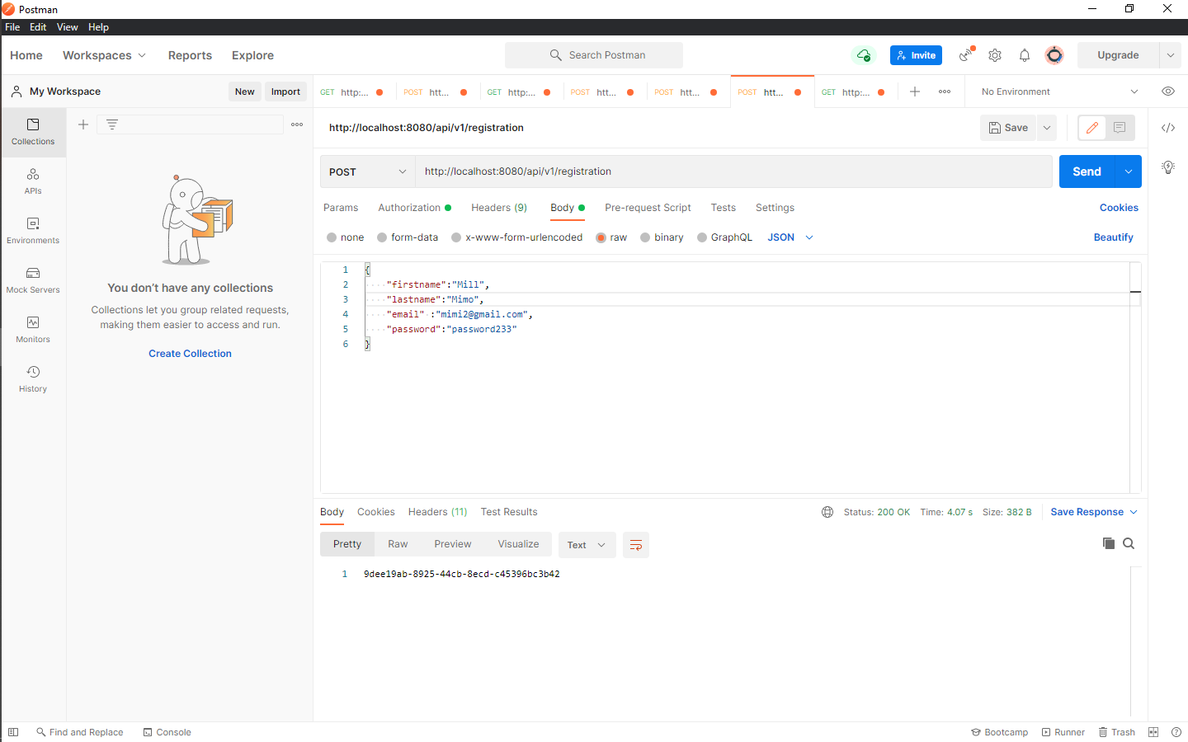The image size is (1188, 742).
Task: Open the Test Results response tab
Action: (509, 512)
